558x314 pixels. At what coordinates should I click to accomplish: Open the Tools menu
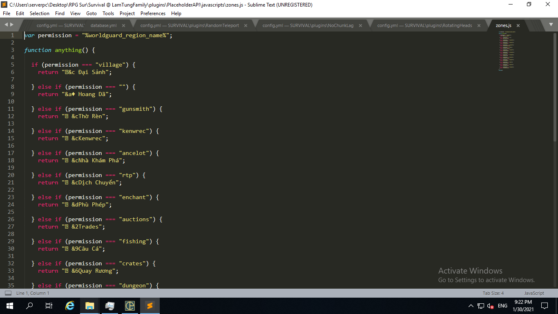click(108, 13)
